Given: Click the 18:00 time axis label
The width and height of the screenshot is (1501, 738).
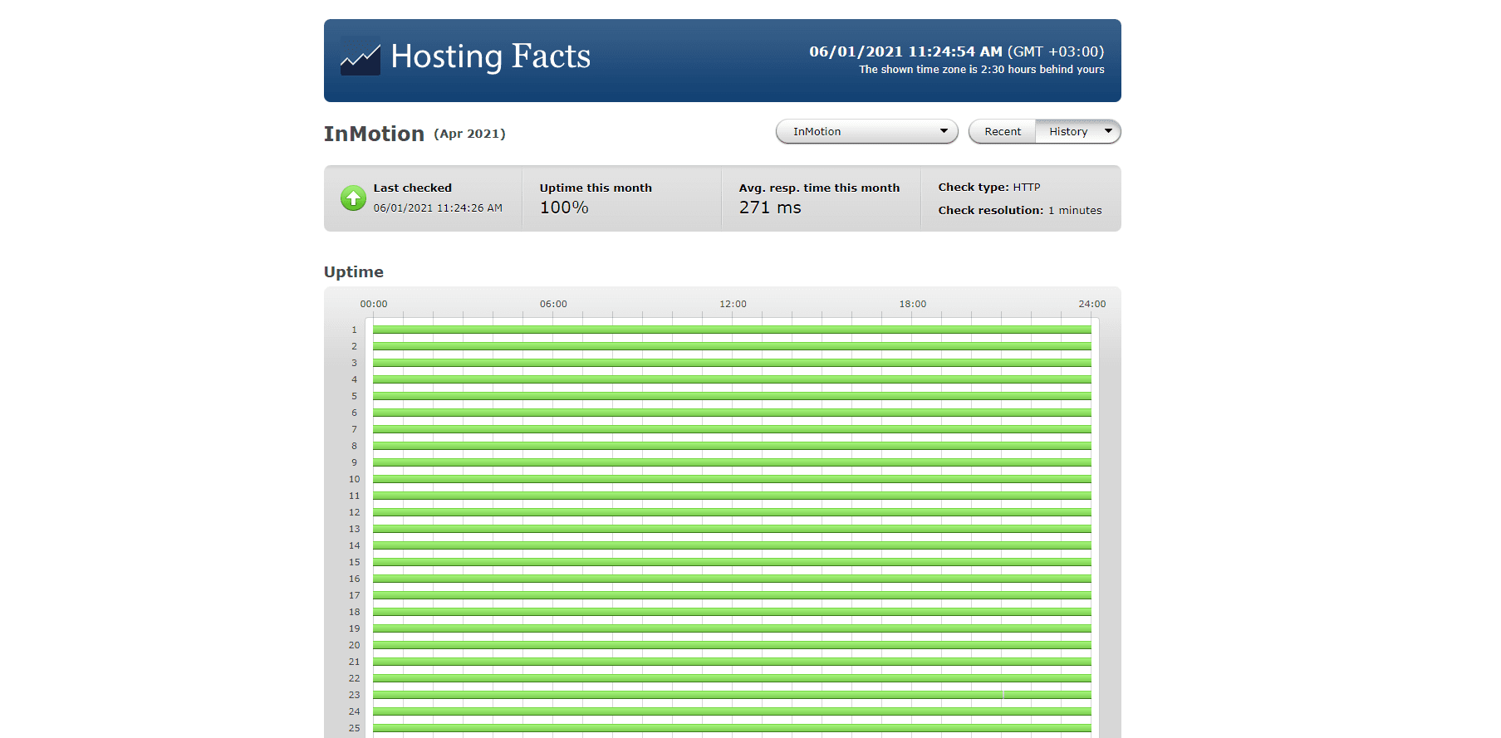Looking at the screenshot, I should tap(913, 304).
